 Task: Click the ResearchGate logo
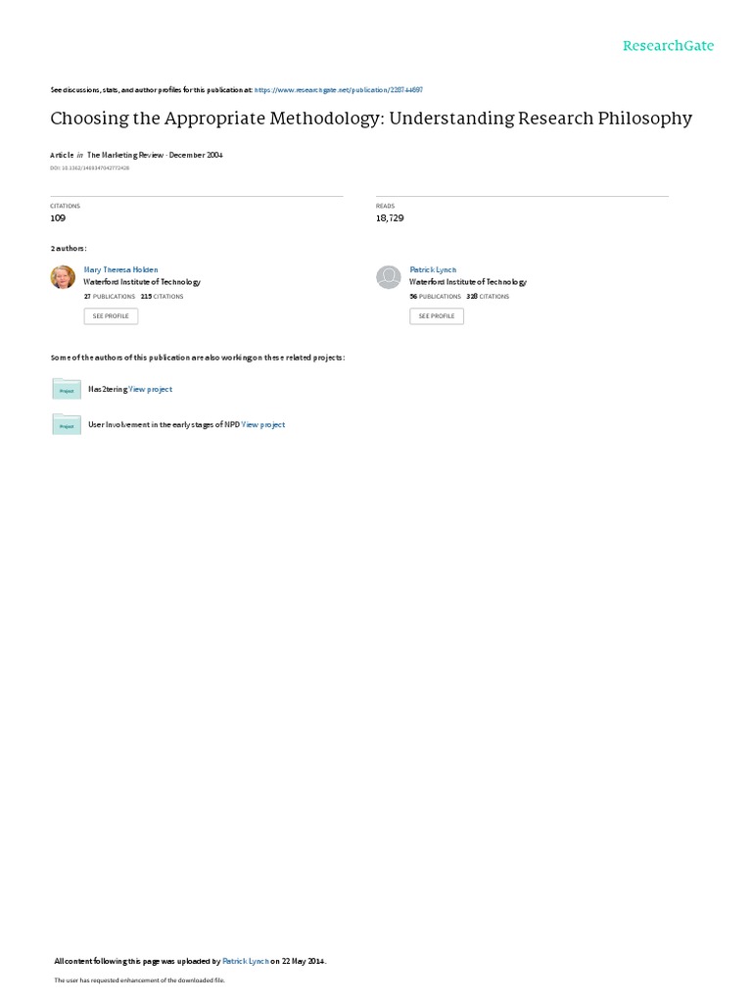668,46
